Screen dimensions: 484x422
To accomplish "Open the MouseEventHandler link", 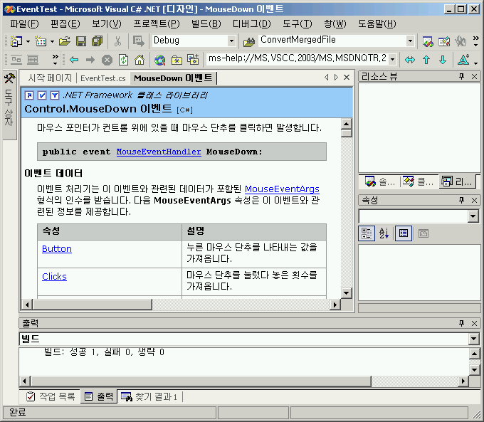I will point(159,152).
